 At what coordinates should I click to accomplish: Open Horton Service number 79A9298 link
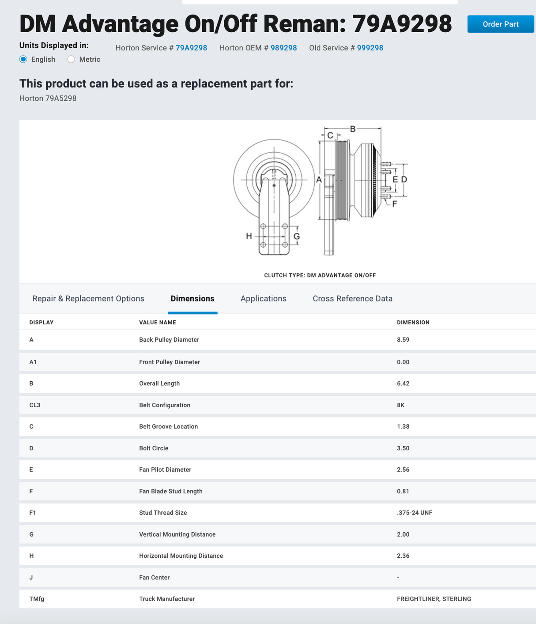[x=191, y=48]
